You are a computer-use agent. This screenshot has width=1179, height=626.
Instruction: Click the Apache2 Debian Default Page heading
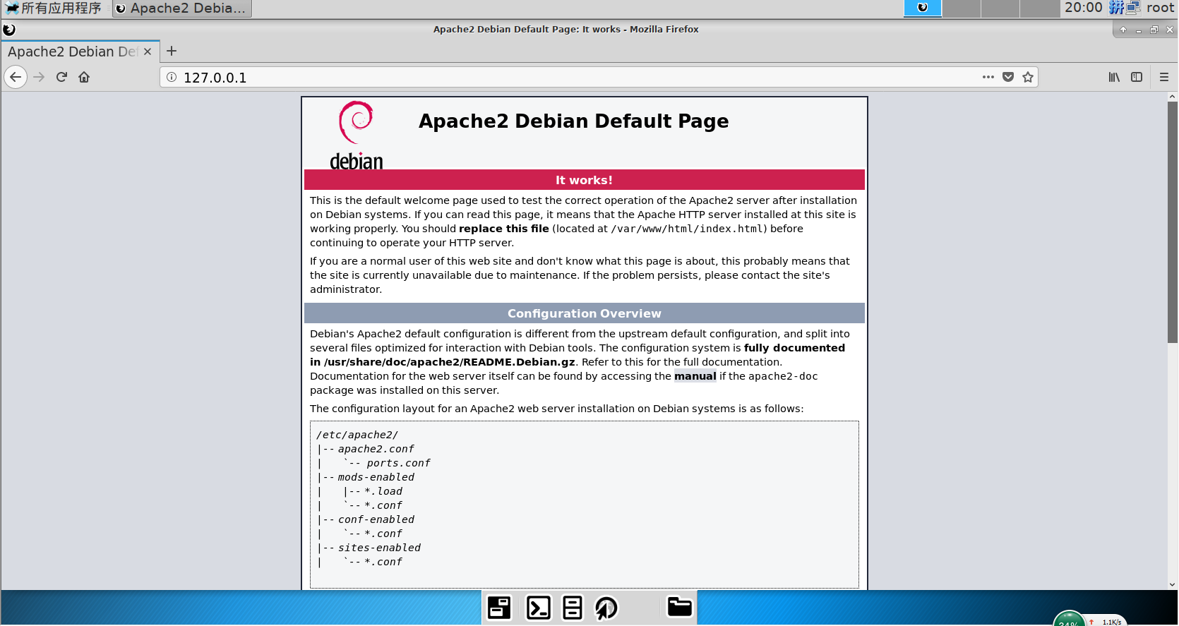(x=573, y=121)
